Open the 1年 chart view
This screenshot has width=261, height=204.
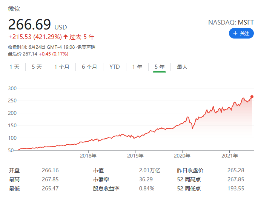[x=137, y=67]
